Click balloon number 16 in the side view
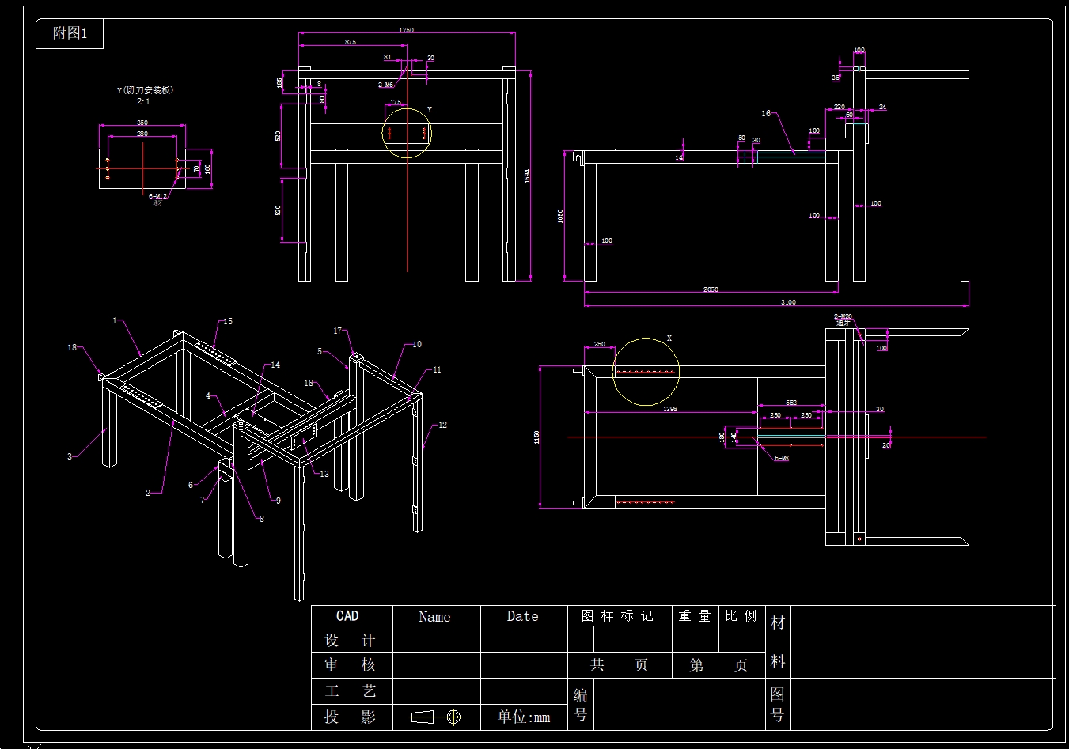The image size is (1069, 749). pyautogui.click(x=766, y=113)
